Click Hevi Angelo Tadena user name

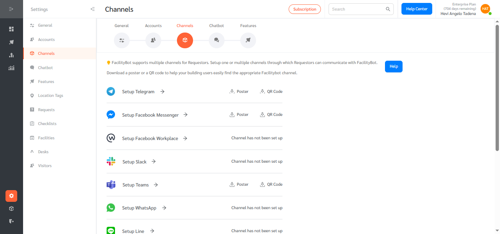click(458, 14)
